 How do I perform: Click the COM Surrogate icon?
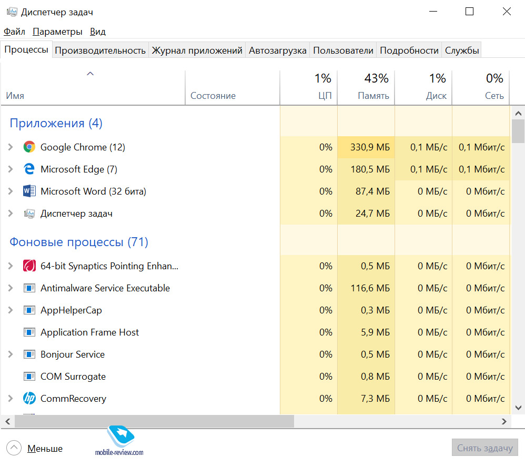point(29,376)
